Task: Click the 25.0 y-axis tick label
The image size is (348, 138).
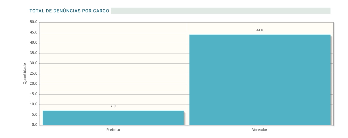Action: pos(34,74)
